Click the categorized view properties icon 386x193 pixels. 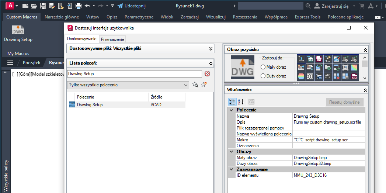point(232,101)
